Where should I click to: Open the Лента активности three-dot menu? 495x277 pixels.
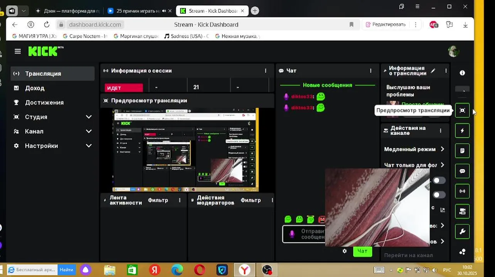click(180, 200)
